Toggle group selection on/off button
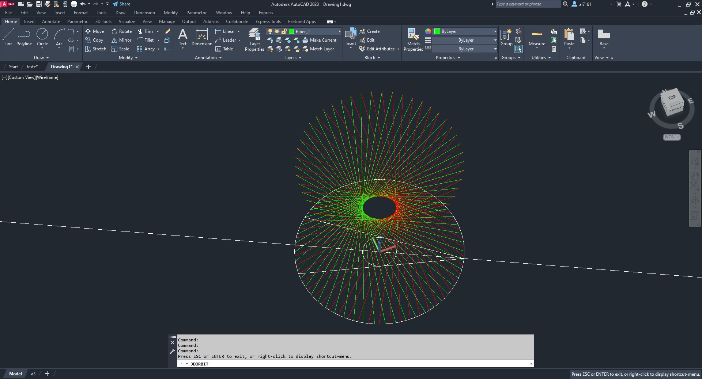This screenshot has height=379, width=702. click(x=518, y=49)
